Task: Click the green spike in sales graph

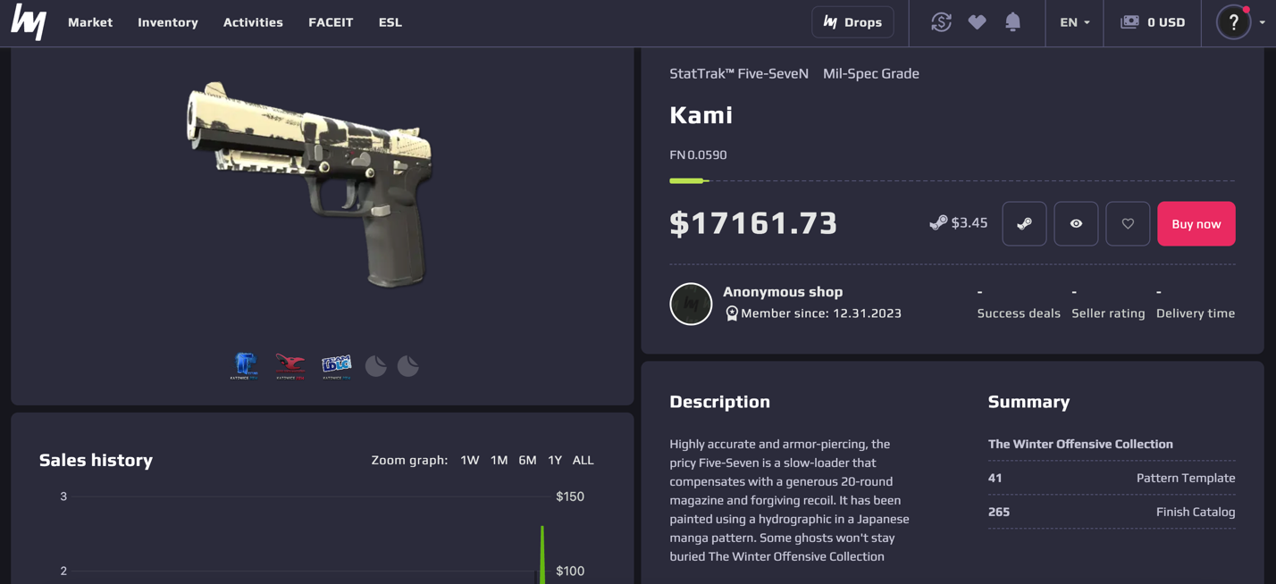Action: (x=542, y=555)
